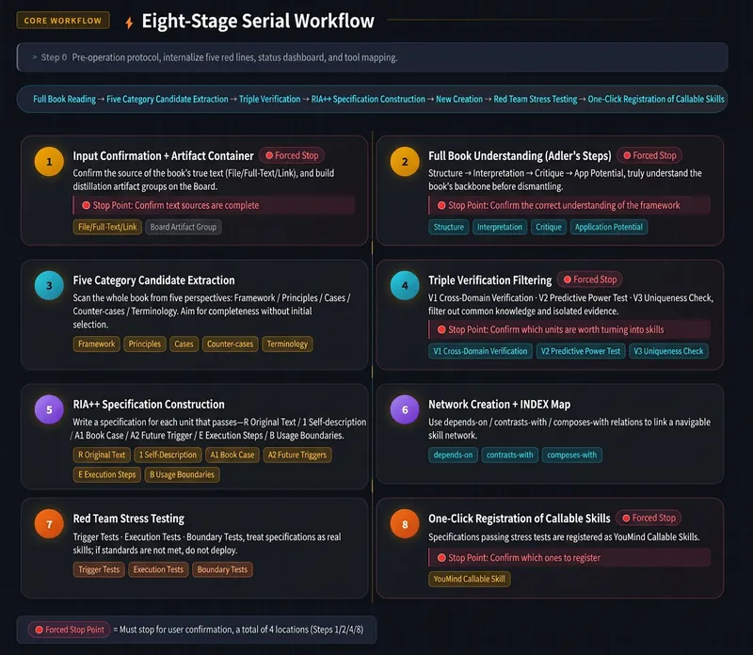Select the teal step 3 circle icon
The height and width of the screenshot is (655, 753).
(x=49, y=286)
